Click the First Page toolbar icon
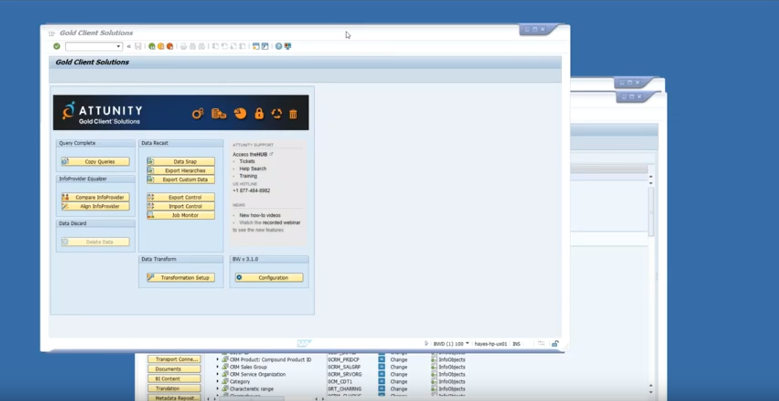The height and width of the screenshot is (401, 779). coord(215,46)
